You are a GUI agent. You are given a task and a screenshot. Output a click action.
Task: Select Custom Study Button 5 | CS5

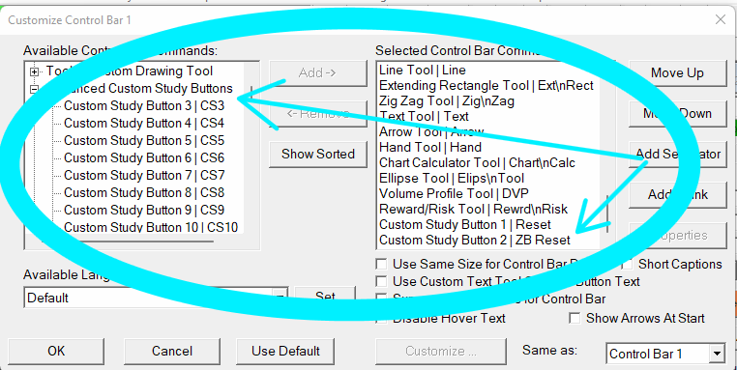(144, 141)
